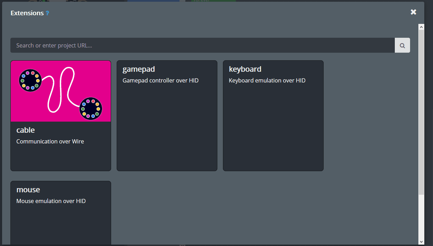Click the "keyboard" extension title

tap(245, 69)
